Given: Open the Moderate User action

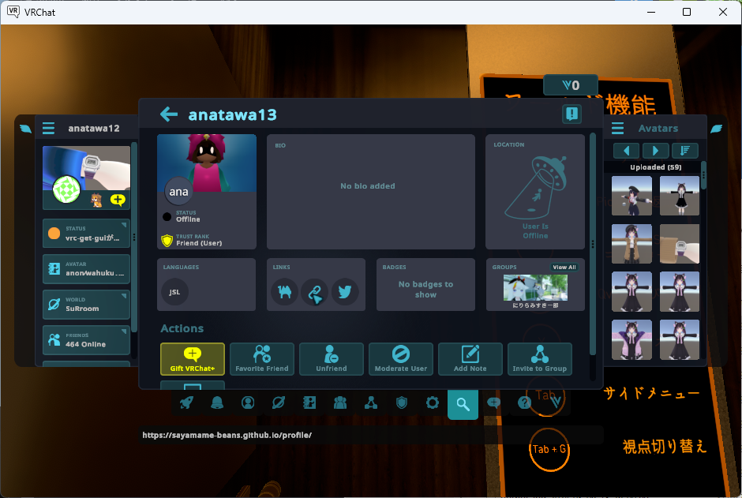Looking at the screenshot, I should pos(401,359).
